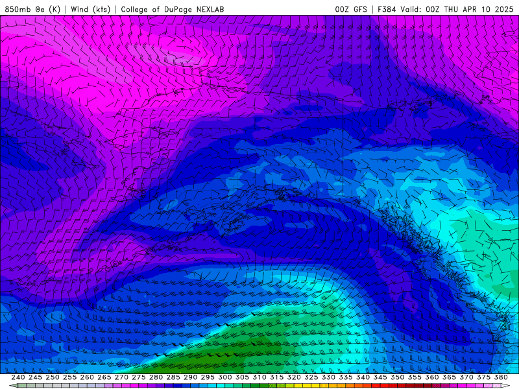Click the "Wind (kts)" header label
Screen dimensions: 519x389
(x=90, y=9)
